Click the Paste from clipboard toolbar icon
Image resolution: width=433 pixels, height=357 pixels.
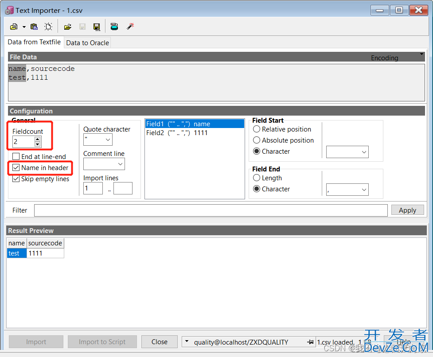(x=34, y=27)
